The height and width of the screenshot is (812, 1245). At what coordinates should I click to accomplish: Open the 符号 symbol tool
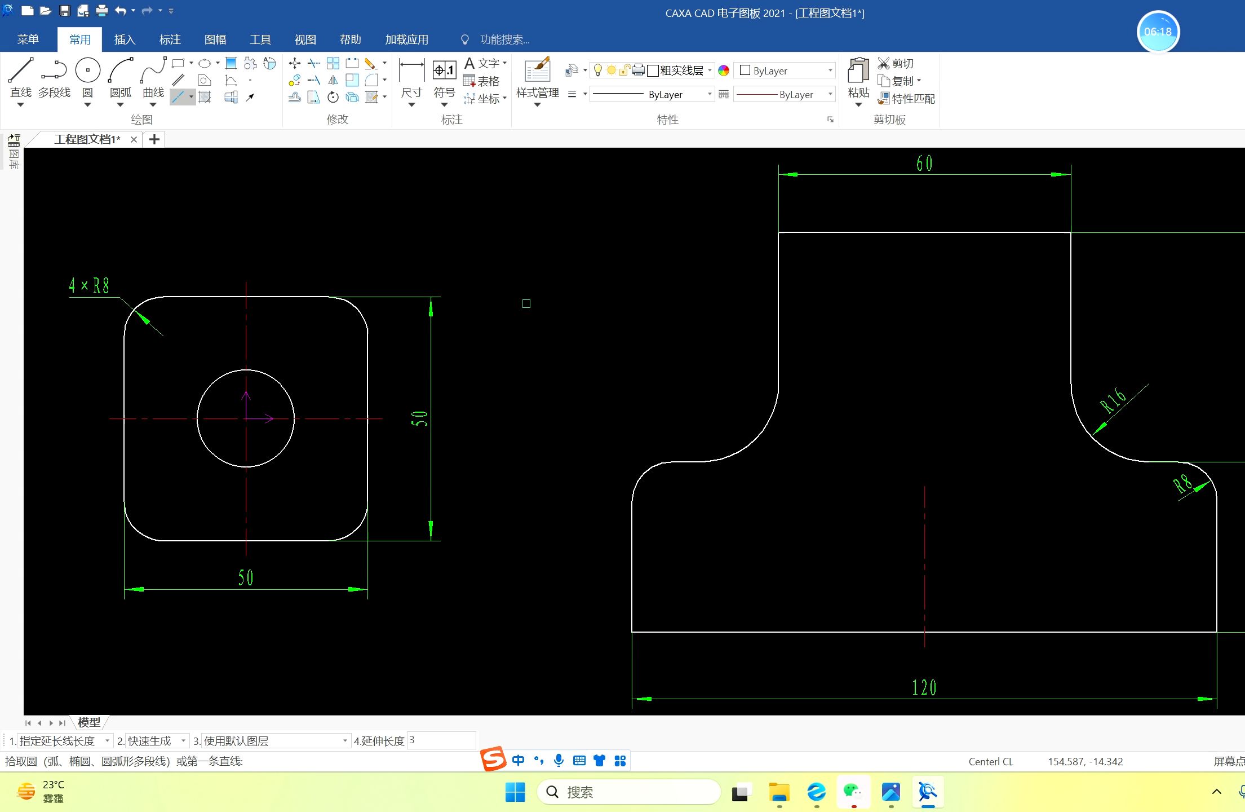tap(444, 81)
